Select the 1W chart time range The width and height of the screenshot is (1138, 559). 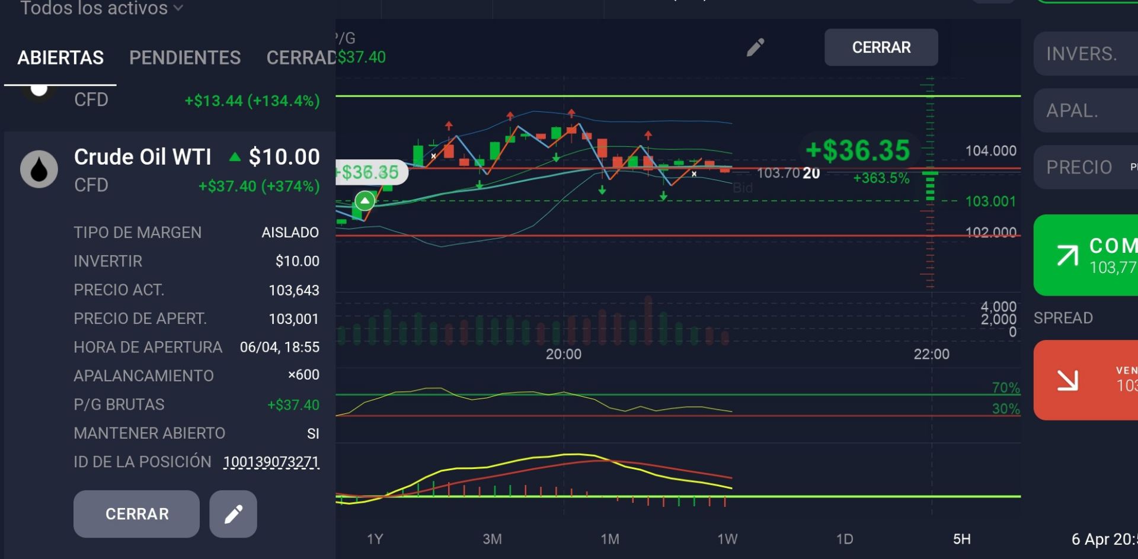pos(727,539)
